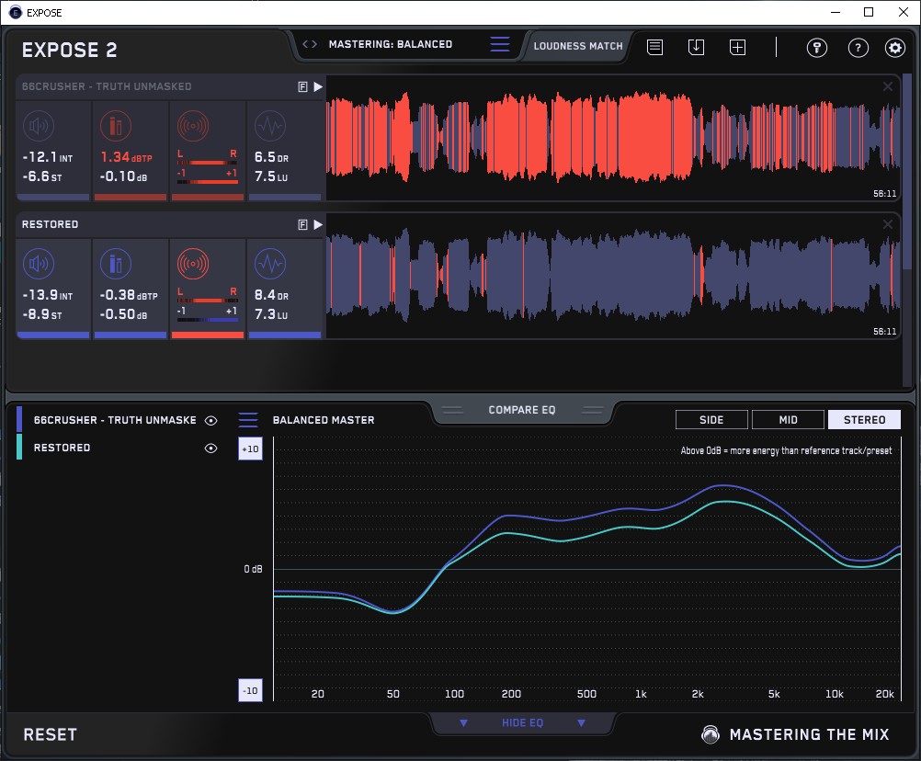
Task: Click the 8.4 DR value on Restored track
Action: click(x=271, y=295)
